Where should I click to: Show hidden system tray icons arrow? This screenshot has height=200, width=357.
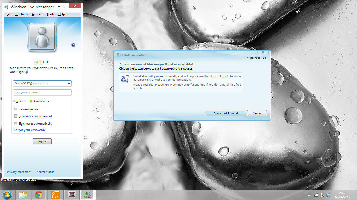click(x=309, y=195)
